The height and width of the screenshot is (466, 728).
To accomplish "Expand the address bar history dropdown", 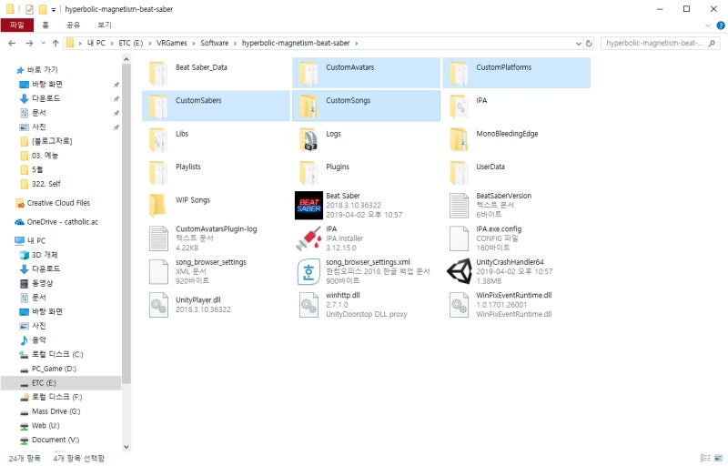I will (x=579, y=43).
